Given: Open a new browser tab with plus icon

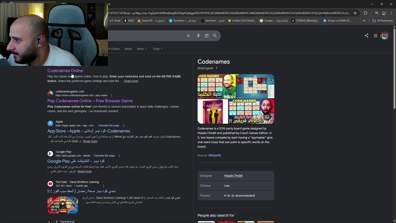Looking at the screenshot, I should (109, 4).
